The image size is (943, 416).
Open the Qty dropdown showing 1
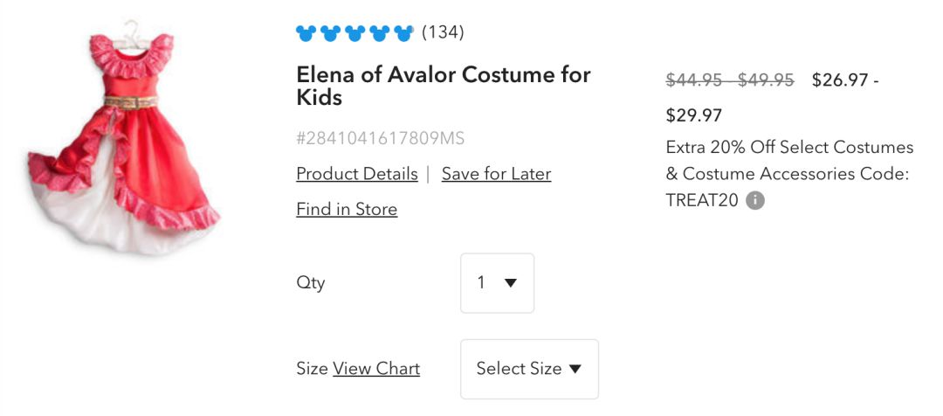pyautogui.click(x=497, y=283)
